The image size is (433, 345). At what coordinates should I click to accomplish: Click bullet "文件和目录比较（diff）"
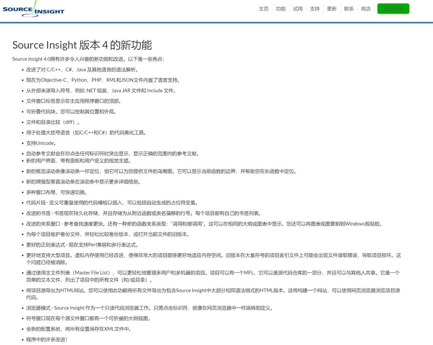point(53,122)
